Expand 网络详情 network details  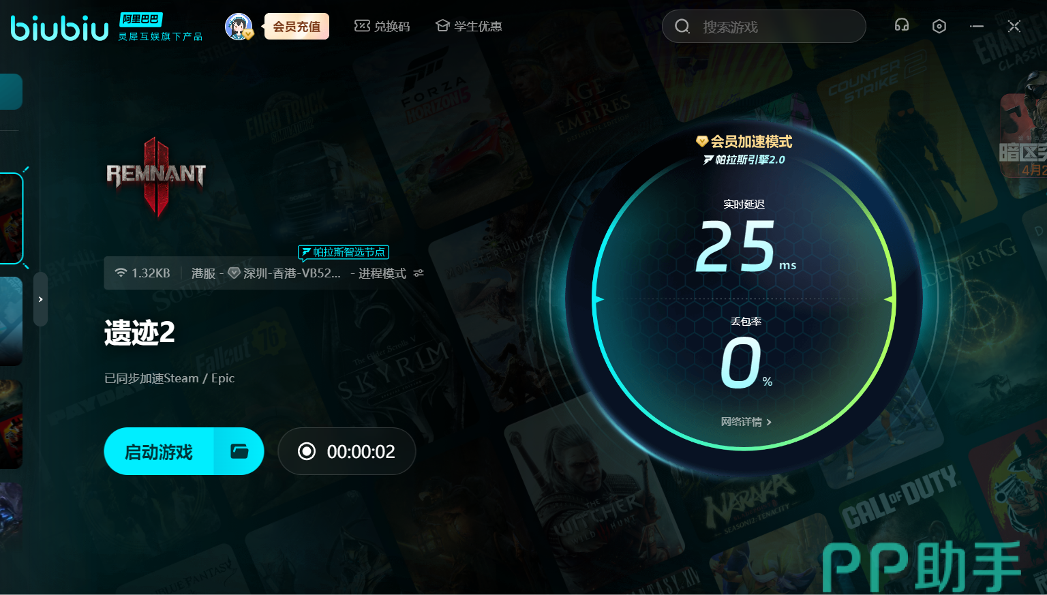tap(746, 422)
